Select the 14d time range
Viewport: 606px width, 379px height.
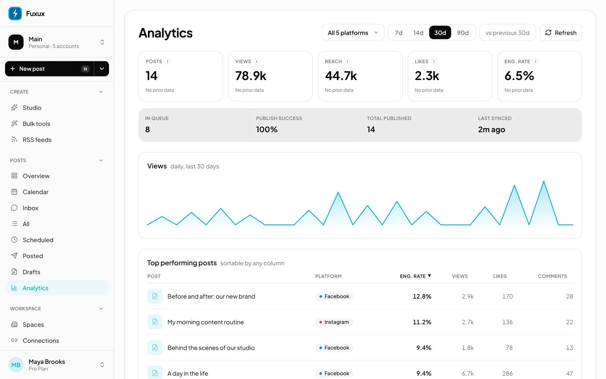point(418,33)
